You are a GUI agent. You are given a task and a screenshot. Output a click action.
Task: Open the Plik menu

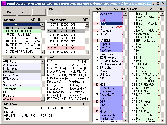[9, 12]
